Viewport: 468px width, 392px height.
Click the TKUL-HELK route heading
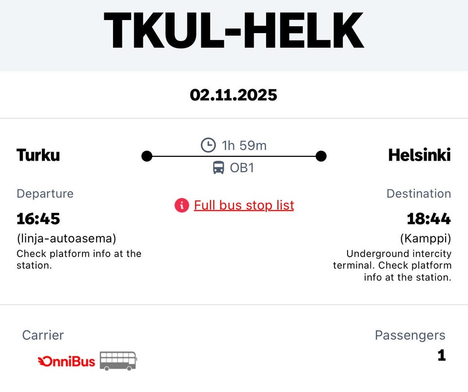234,30
